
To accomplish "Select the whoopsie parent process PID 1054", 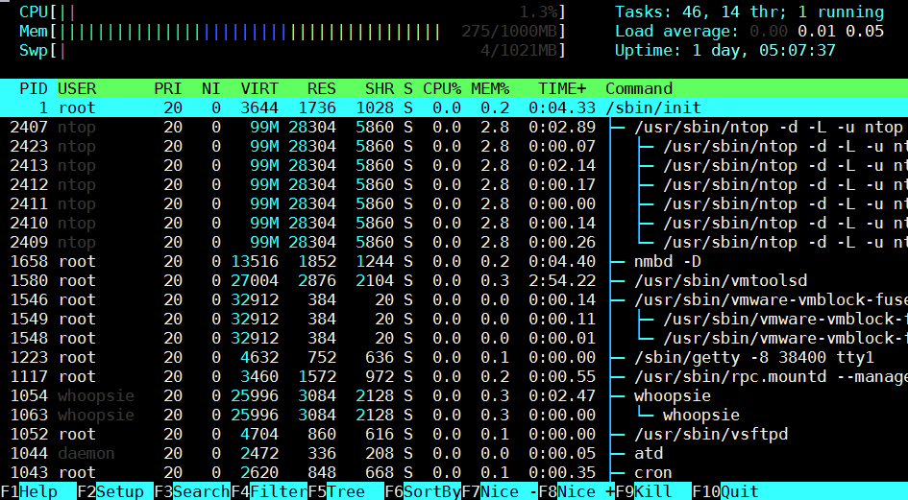I will point(454,395).
